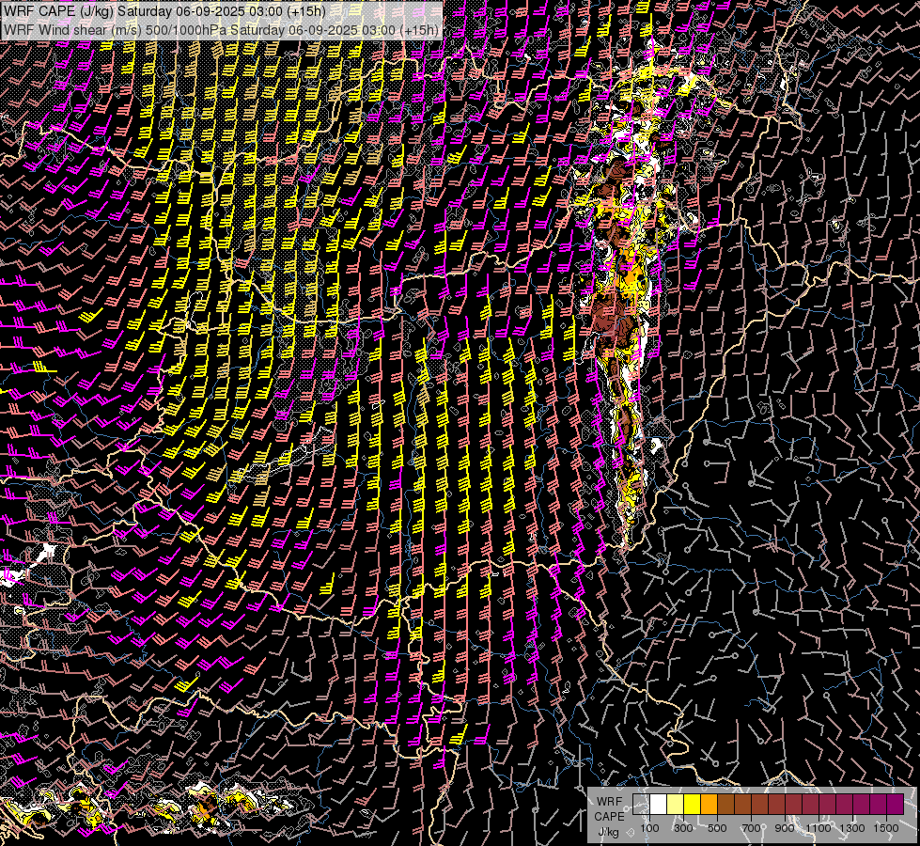The height and width of the screenshot is (846, 920).
Task: Click the legend value 700
Action: (751, 828)
